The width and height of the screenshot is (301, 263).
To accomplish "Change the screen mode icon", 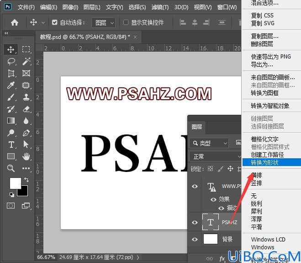I will coord(26,205).
